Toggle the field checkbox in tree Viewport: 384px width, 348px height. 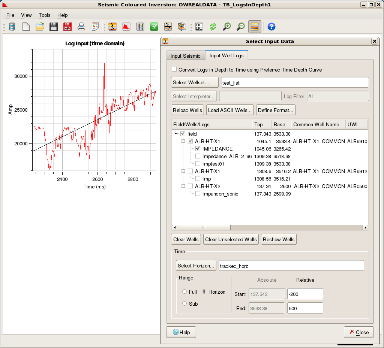pos(183,134)
